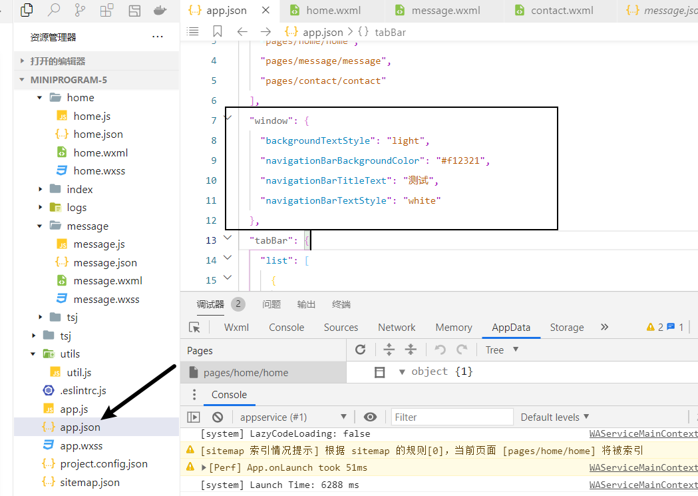Click the bookmark icon in editor toolbar

pos(217,31)
